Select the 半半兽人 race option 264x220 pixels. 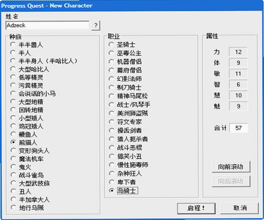(27, 45)
